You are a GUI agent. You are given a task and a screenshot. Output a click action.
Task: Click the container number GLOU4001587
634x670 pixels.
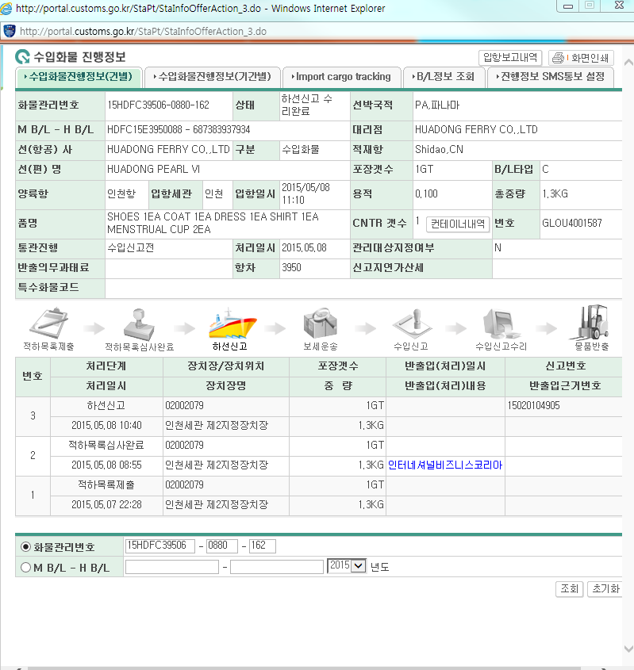[572, 223]
